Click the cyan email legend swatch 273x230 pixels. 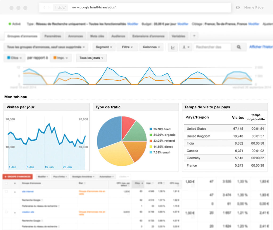[x=151, y=152]
